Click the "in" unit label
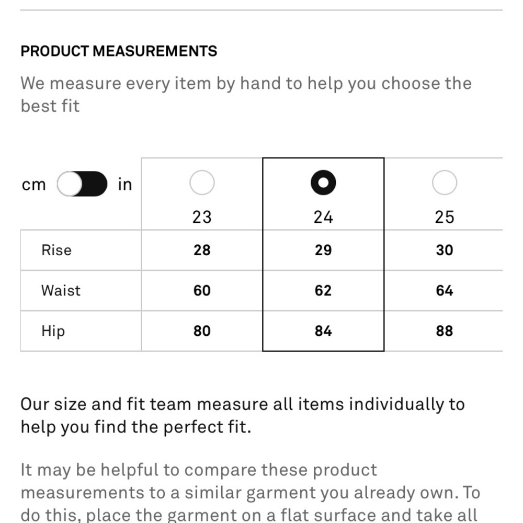 click(125, 185)
